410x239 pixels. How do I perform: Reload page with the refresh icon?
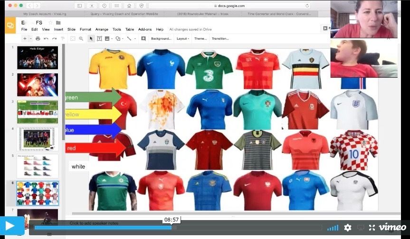[x=307, y=6]
